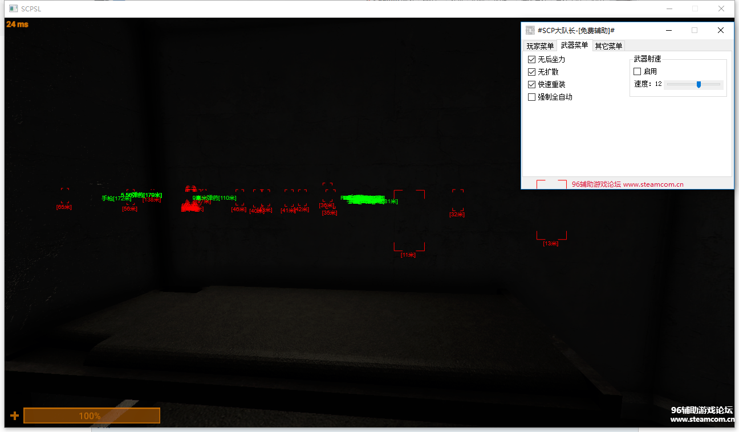Close the SCPSL game window
The height and width of the screenshot is (432, 739).
click(x=721, y=9)
